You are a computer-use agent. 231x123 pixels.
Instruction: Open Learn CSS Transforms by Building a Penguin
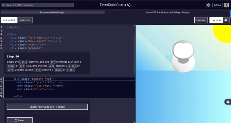168,12
